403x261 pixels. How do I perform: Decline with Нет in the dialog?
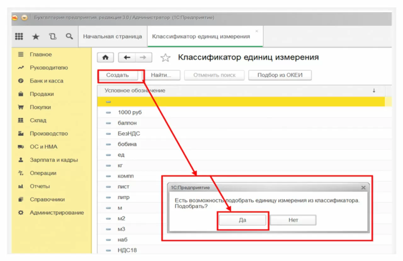293,220
